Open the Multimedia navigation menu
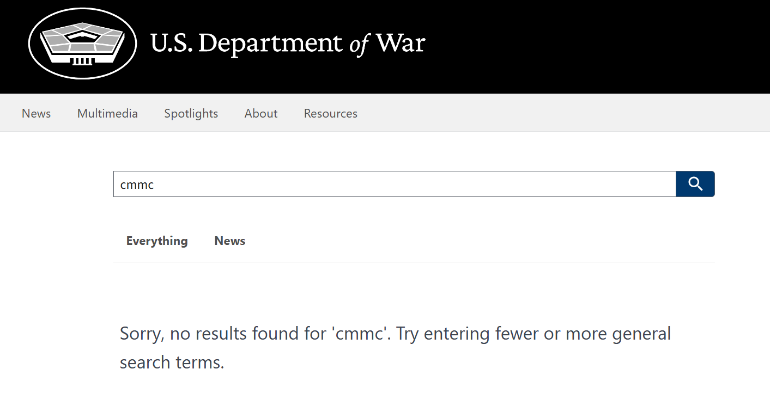This screenshot has width=770, height=412. [107, 113]
